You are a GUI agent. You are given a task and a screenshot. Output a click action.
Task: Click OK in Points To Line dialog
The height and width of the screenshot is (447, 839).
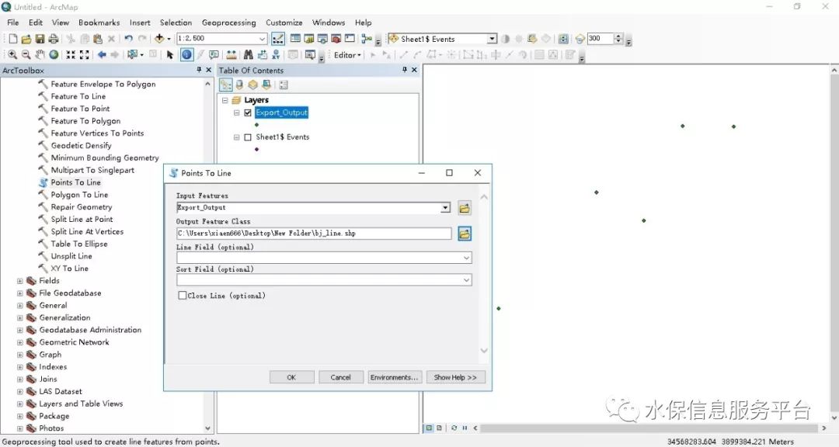(291, 377)
